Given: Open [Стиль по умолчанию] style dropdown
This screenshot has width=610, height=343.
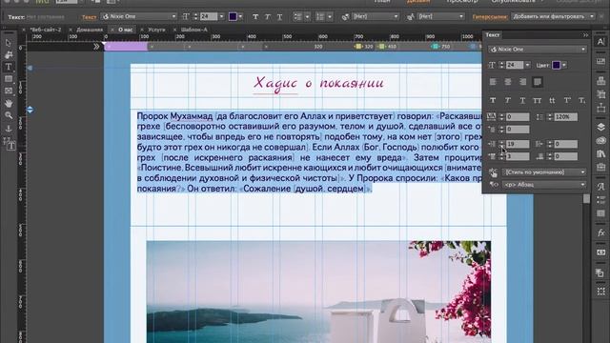Looking at the screenshot, I should click(x=544, y=171).
